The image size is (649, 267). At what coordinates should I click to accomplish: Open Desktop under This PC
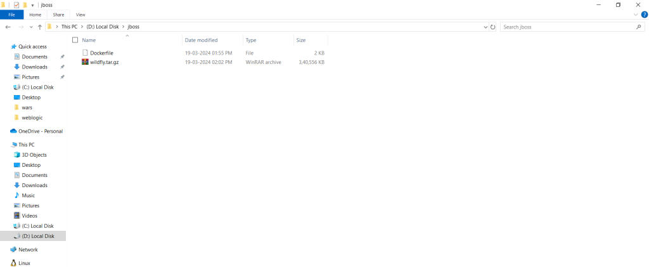click(31, 165)
